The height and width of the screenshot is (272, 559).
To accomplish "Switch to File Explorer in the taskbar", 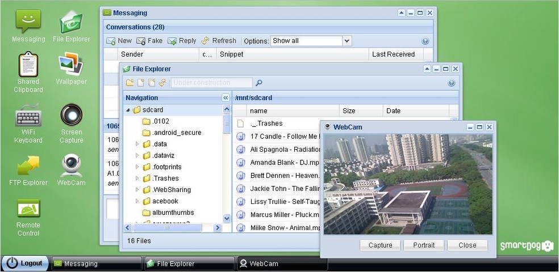I will tap(190, 264).
